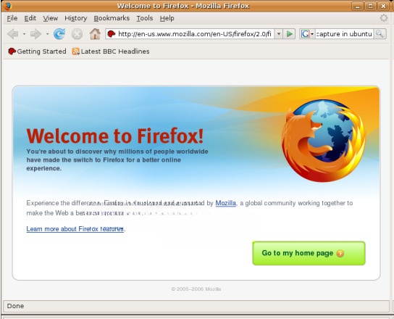Click the activity throbber icon
Screen dimensions: 394x319
pyautogui.click(x=383, y=18)
